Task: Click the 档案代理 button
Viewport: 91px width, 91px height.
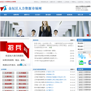Action: [22, 77]
